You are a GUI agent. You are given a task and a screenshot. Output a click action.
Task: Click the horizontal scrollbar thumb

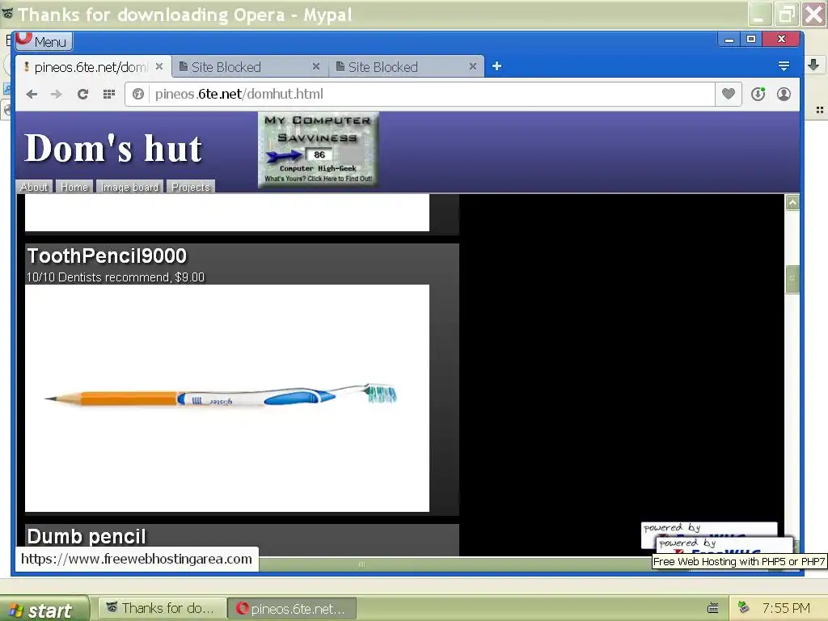pos(361,564)
